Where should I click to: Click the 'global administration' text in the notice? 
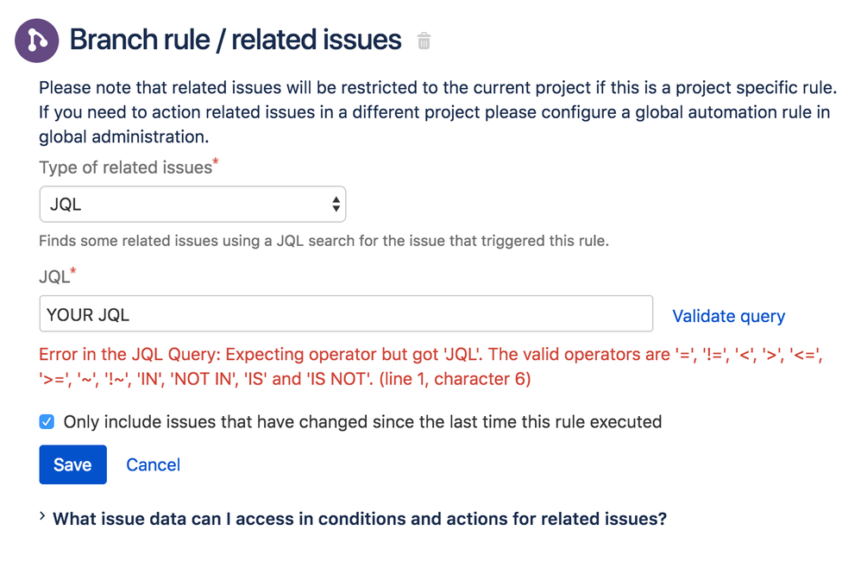pyautogui.click(x=123, y=136)
